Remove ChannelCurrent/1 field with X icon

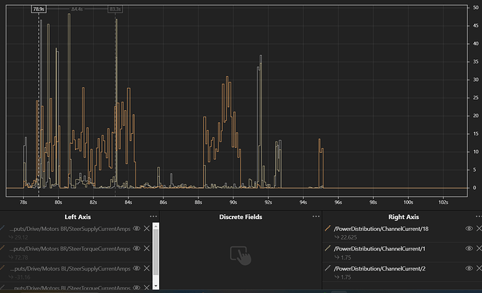[x=479, y=248]
